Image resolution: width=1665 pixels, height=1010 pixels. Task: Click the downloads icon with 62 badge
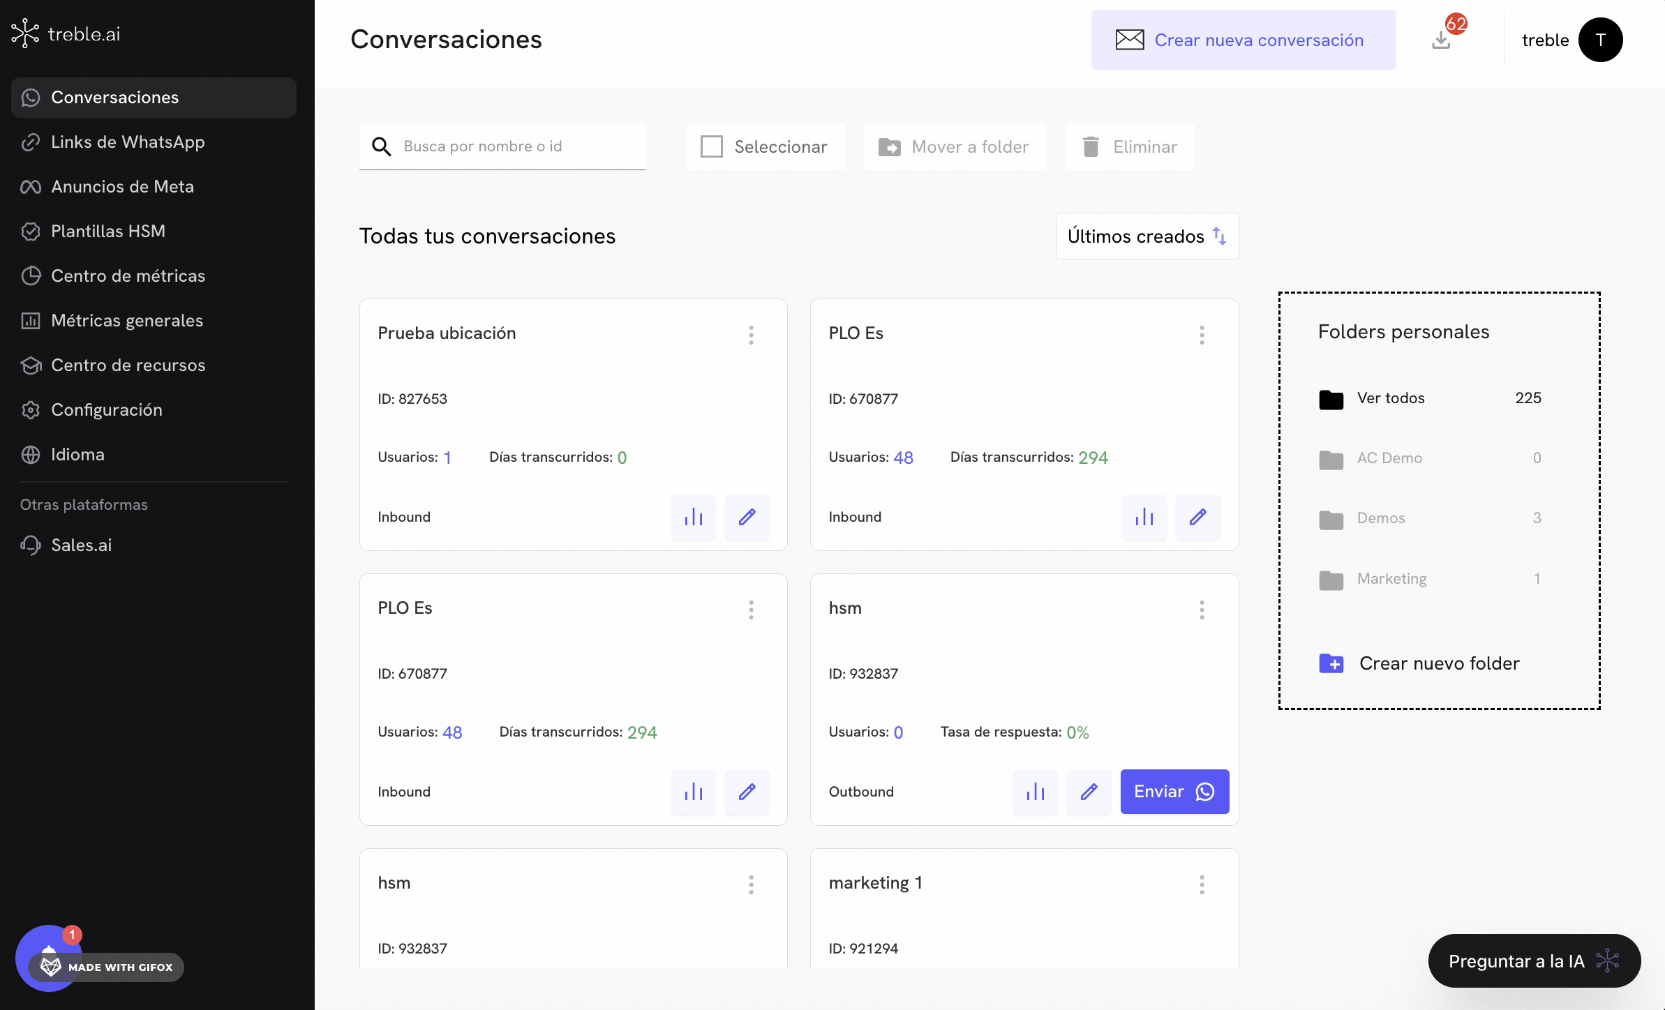[x=1442, y=40]
